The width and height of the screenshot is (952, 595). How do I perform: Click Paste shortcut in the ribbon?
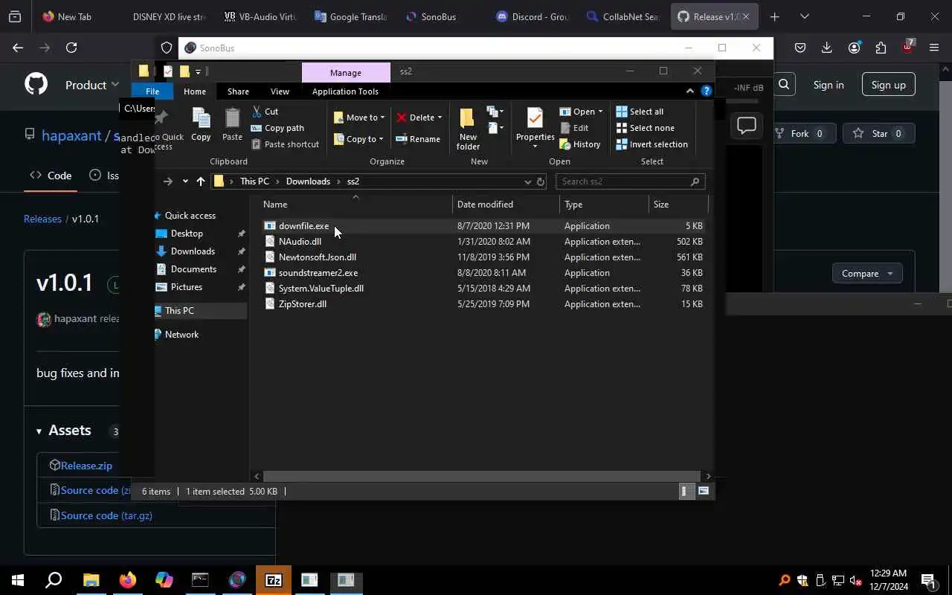click(x=285, y=144)
